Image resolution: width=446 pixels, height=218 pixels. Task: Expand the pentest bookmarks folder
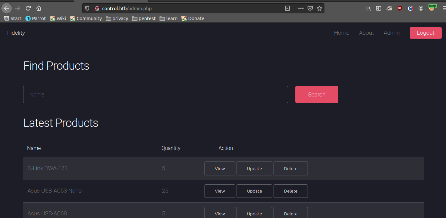pyautogui.click(x=144, y=18)
